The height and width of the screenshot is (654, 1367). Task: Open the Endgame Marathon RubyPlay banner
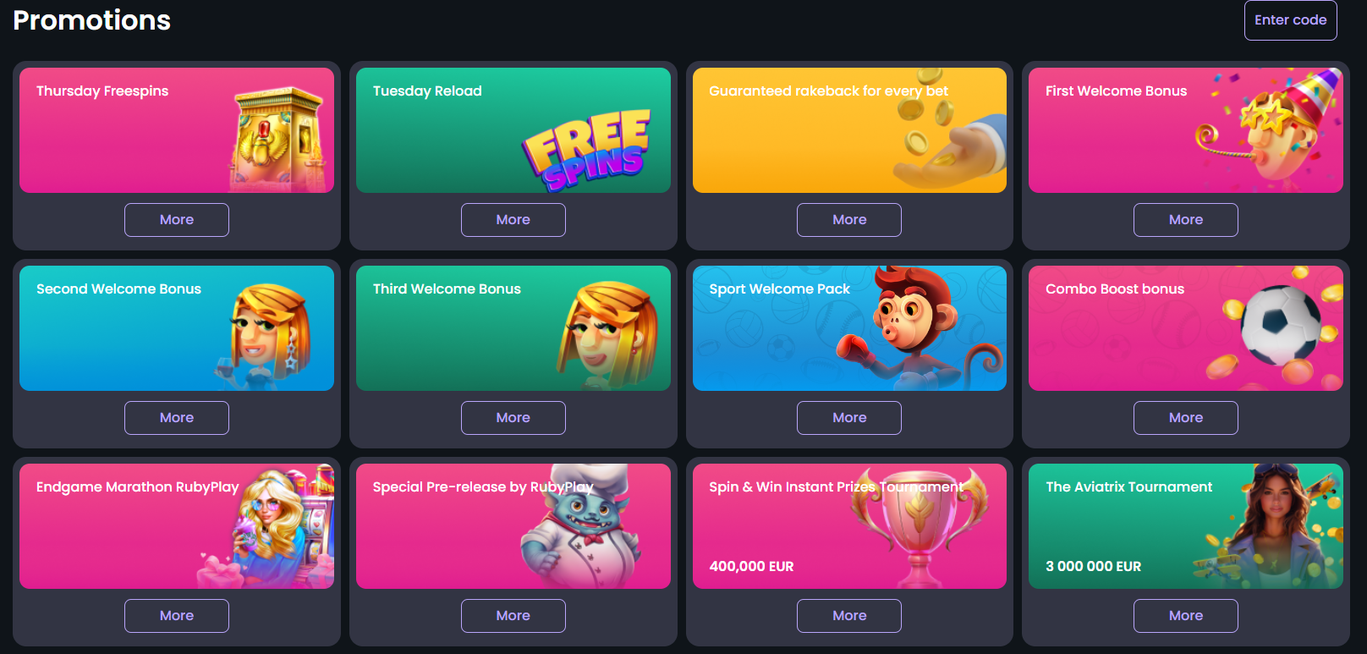pos(177,526)
